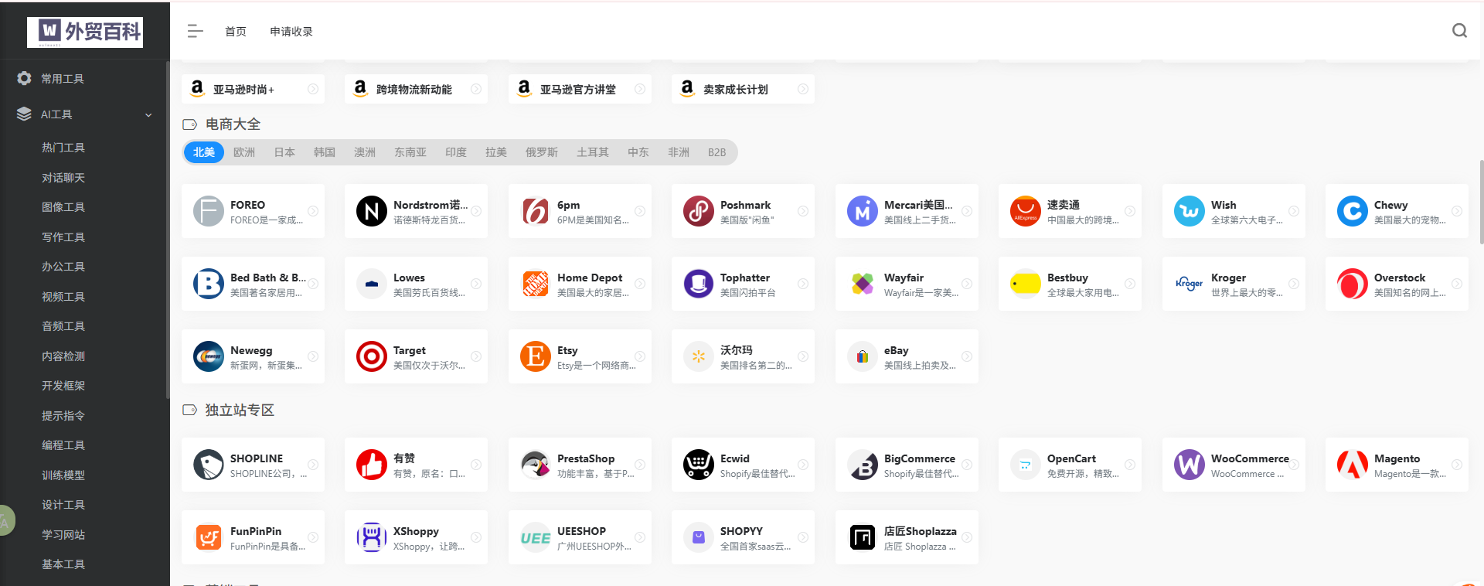This screenshot has height=586, width=1484.
Task: Go to 首页 in top navigation
Action: click(236, 32)
